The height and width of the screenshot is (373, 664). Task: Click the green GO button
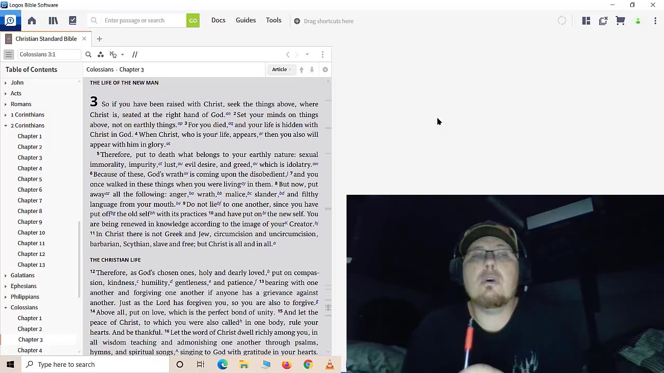pyautogui.click(x=193, y=21)
